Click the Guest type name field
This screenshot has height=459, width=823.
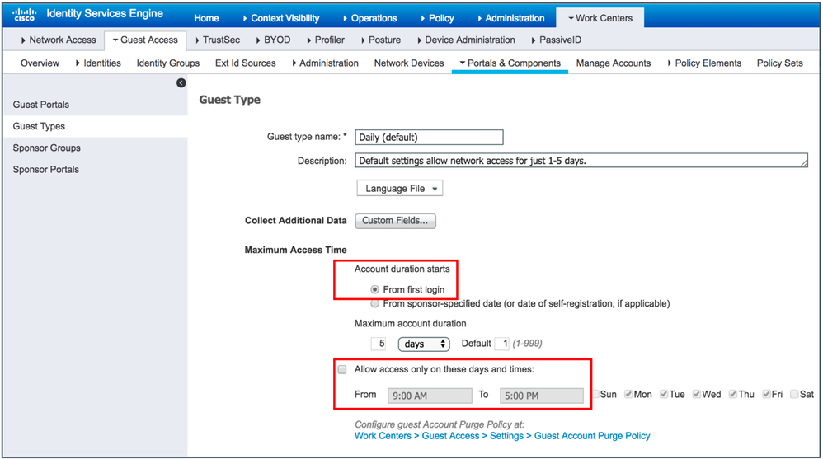point(429,138)
